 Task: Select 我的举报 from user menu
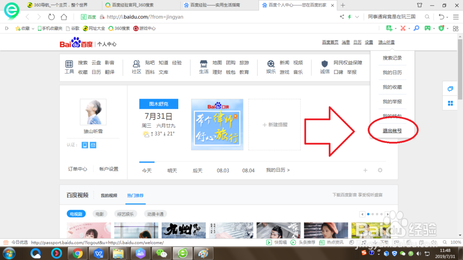tap(392, 101)
